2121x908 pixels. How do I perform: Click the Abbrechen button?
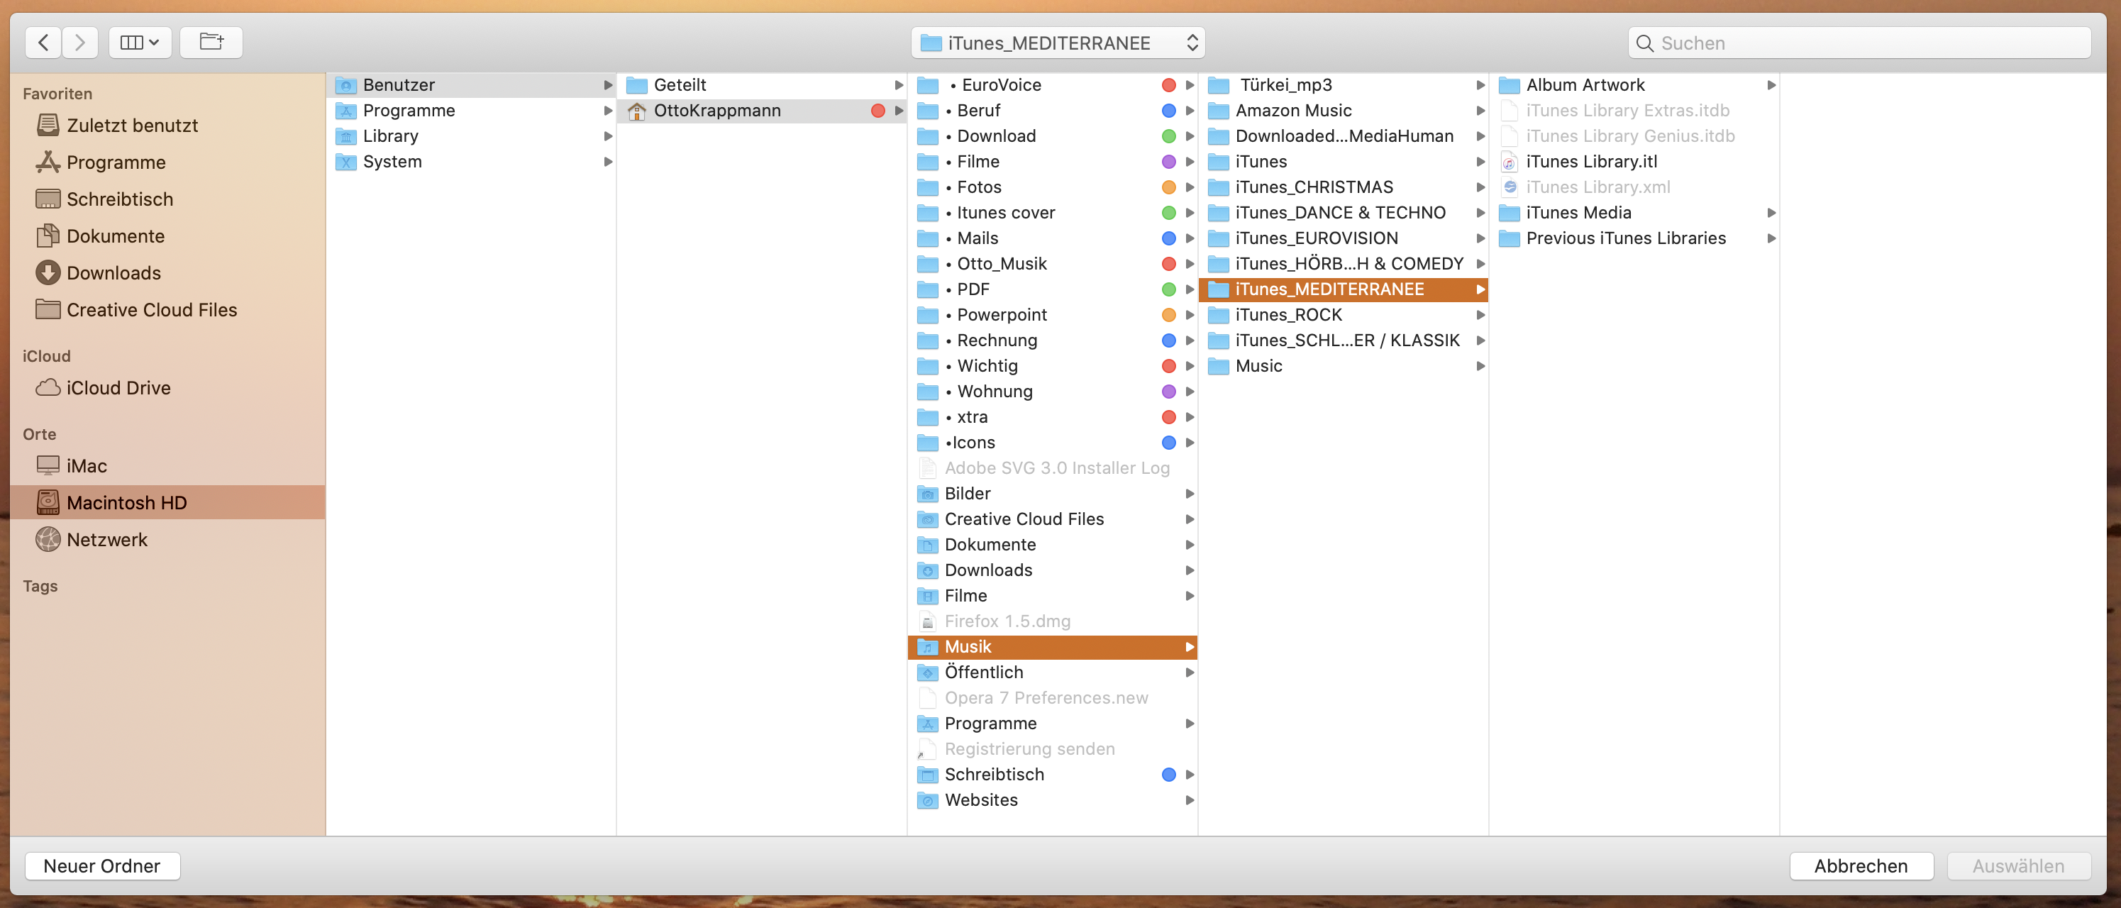click(1860, 865)
